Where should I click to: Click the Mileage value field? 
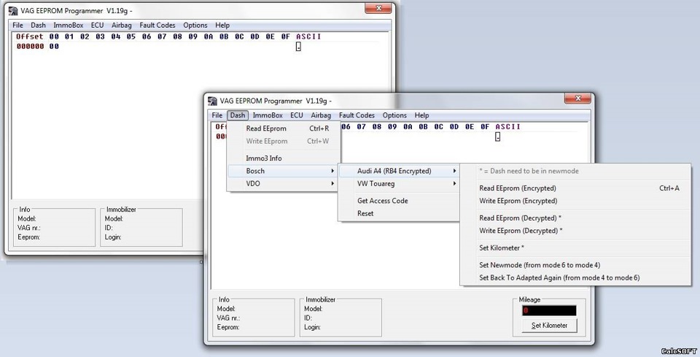coord(549,310)
